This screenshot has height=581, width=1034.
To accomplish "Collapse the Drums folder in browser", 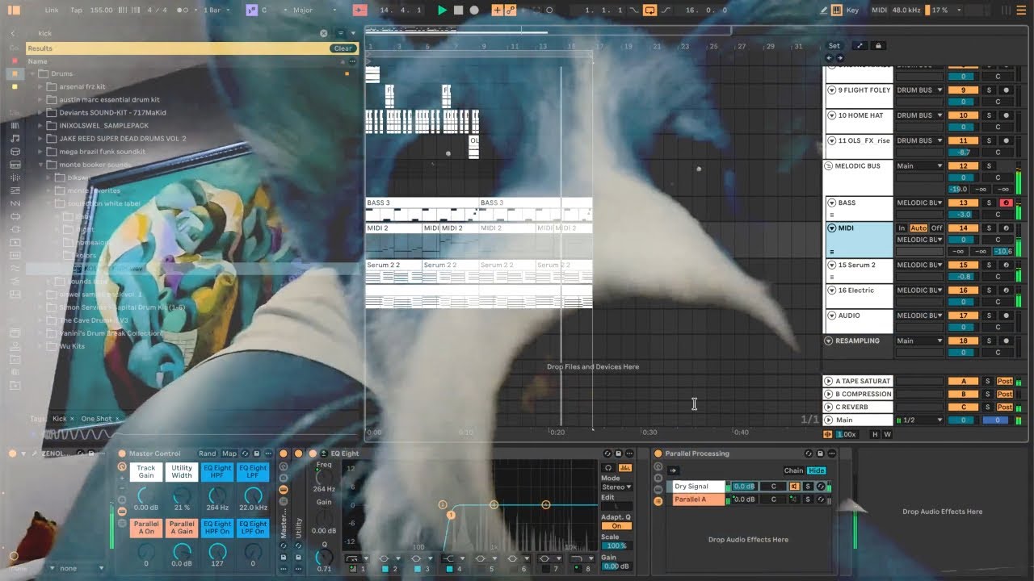I will coord(34,74).
